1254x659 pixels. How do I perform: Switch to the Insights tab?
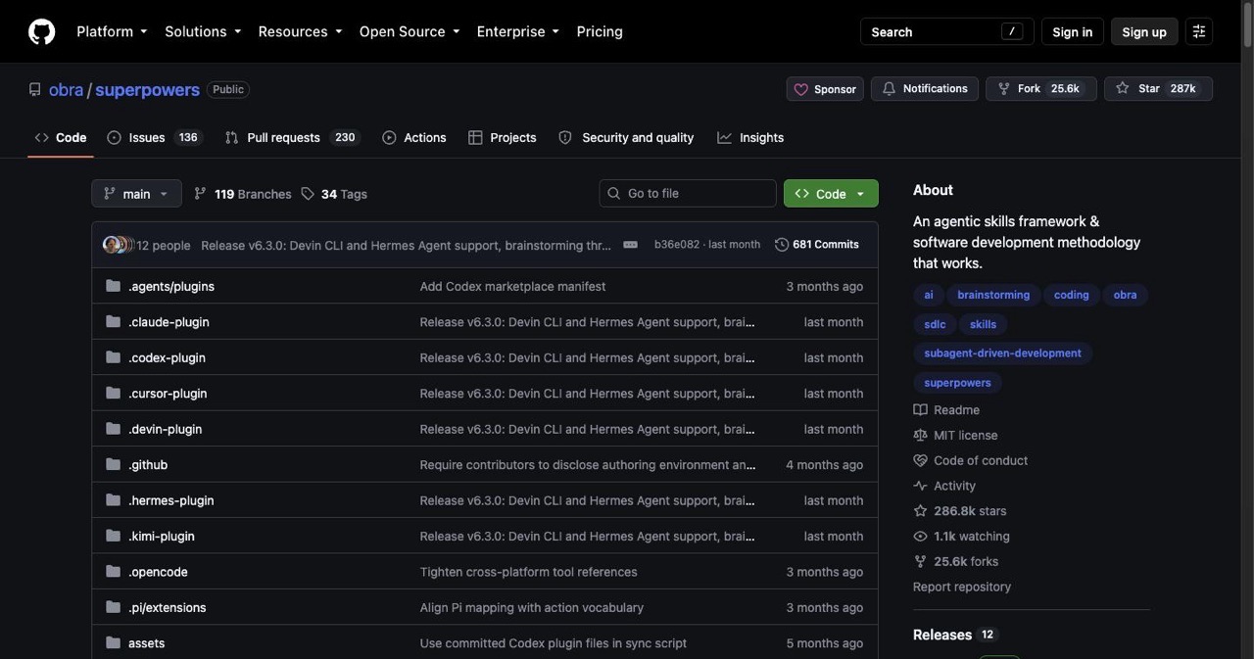(750, 138)
